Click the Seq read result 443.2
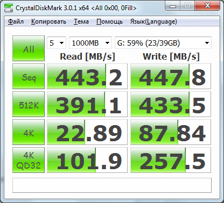This screenshot has width=224, height=203. coord(87,76)
